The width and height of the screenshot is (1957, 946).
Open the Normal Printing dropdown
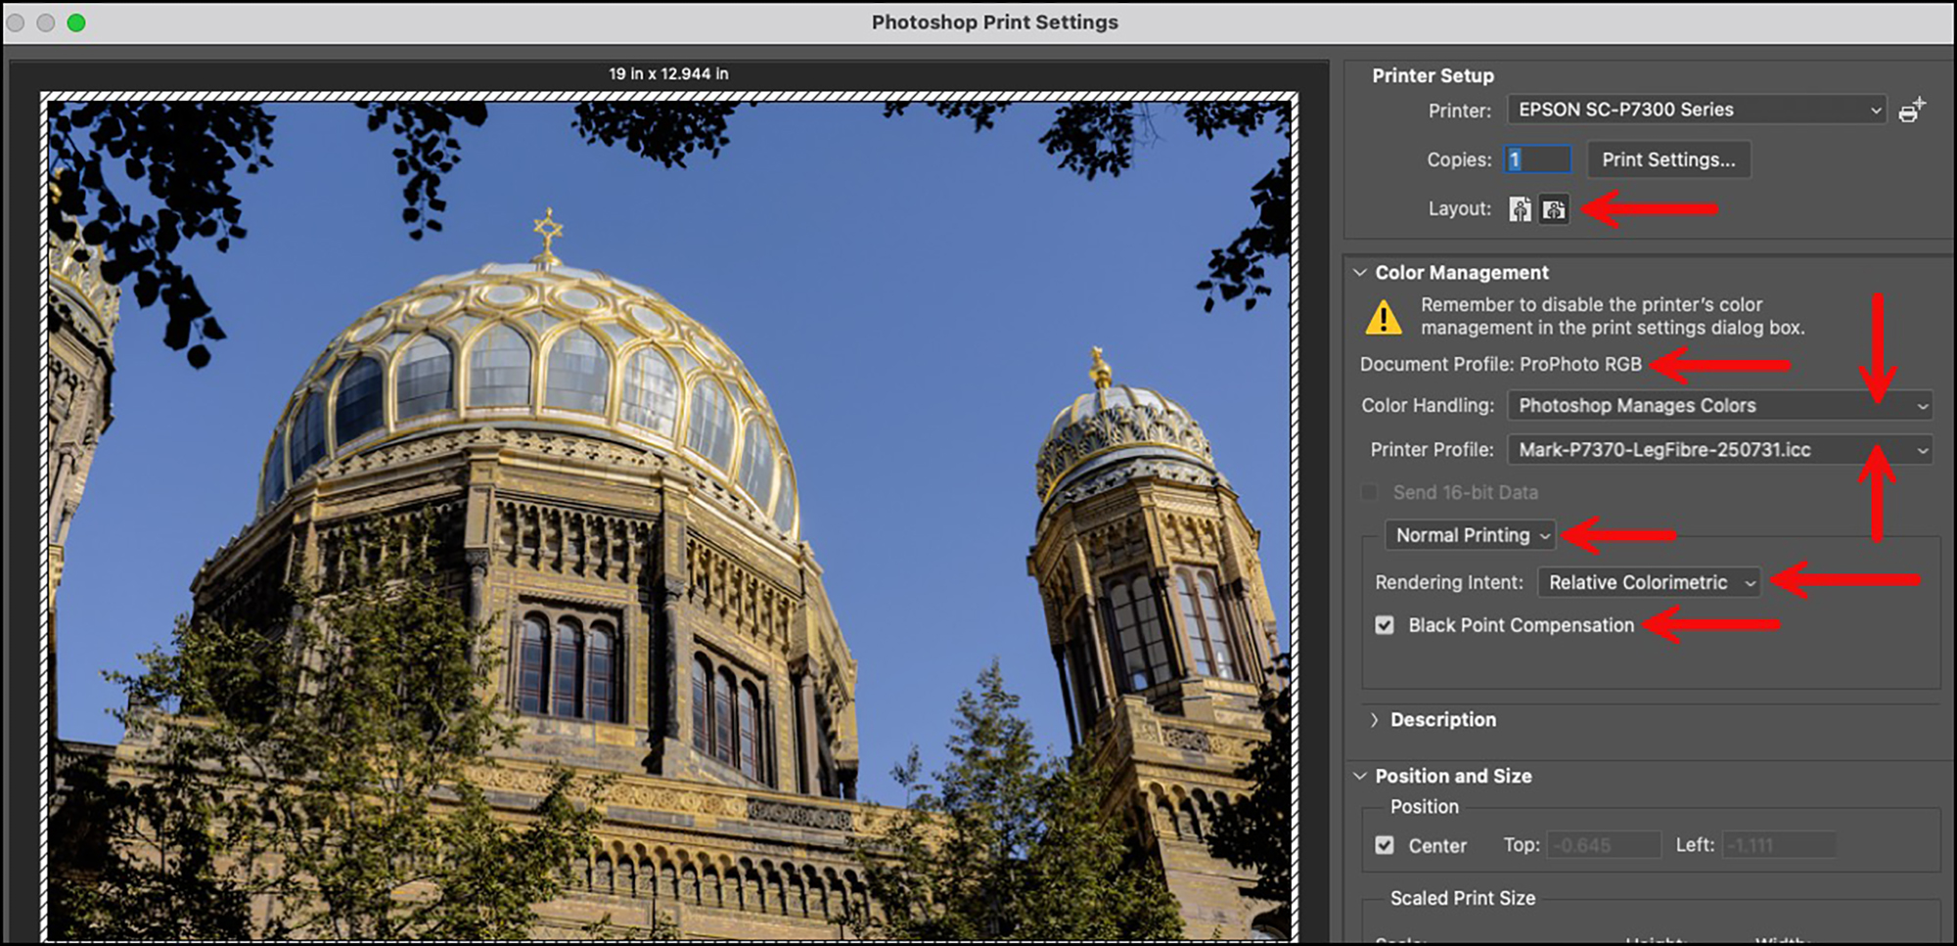click(1470, 535)
